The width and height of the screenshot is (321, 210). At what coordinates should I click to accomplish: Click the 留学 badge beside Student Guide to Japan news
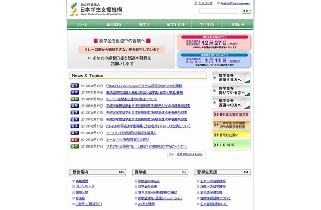[75, 86]
